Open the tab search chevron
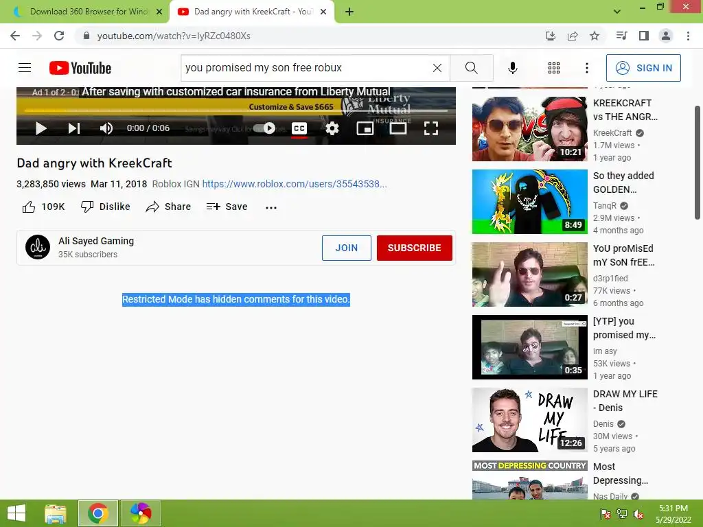703x527 pixels. pyautogui.click(x=617, y=12)
